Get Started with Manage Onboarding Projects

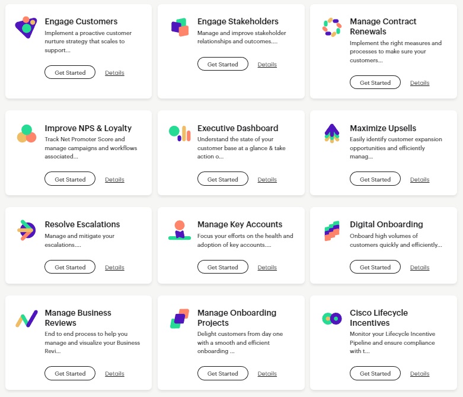point(222,373)
